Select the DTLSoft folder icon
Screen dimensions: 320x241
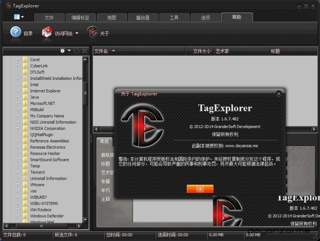tap(25, 72)
